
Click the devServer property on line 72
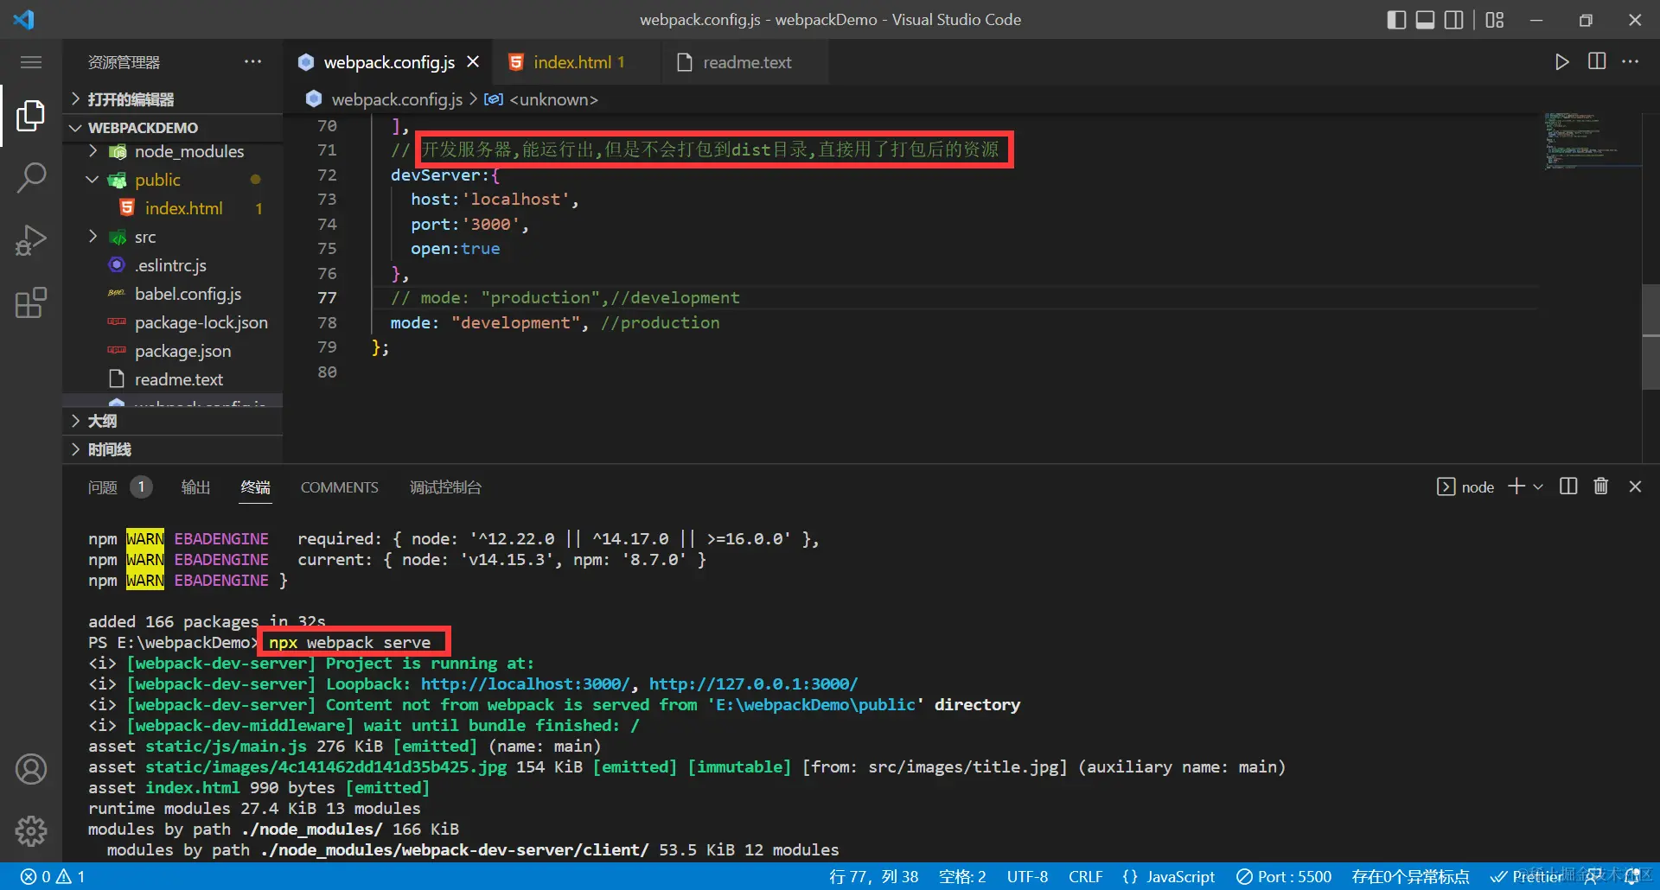click(x=436, y=175)
